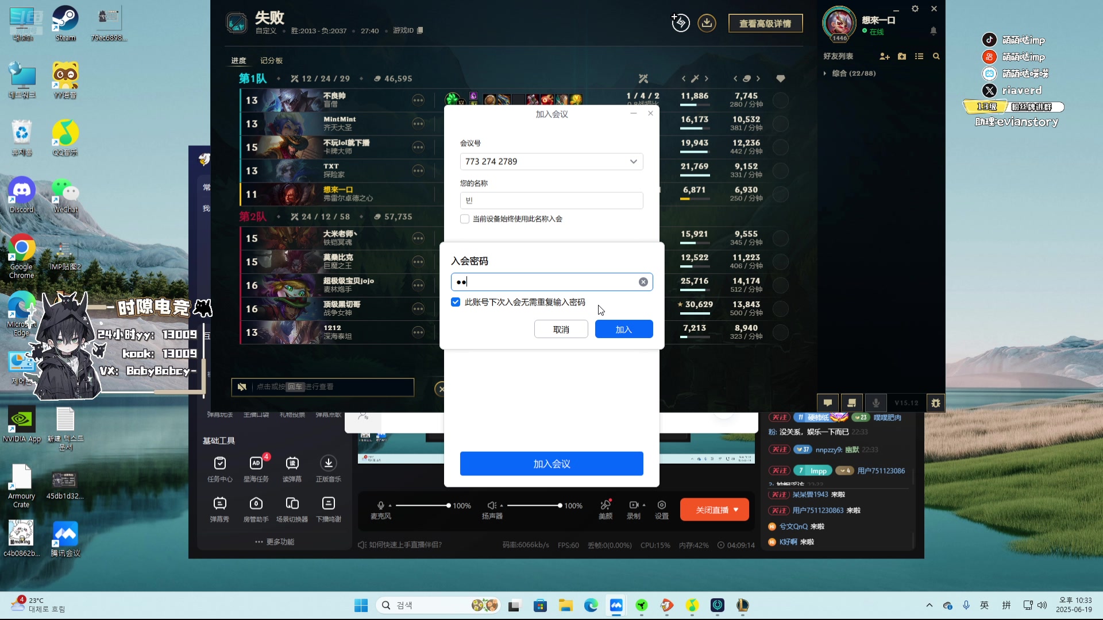Open the 房管助手 tool
The image size is (1103, 620).
tap(256, 509)
